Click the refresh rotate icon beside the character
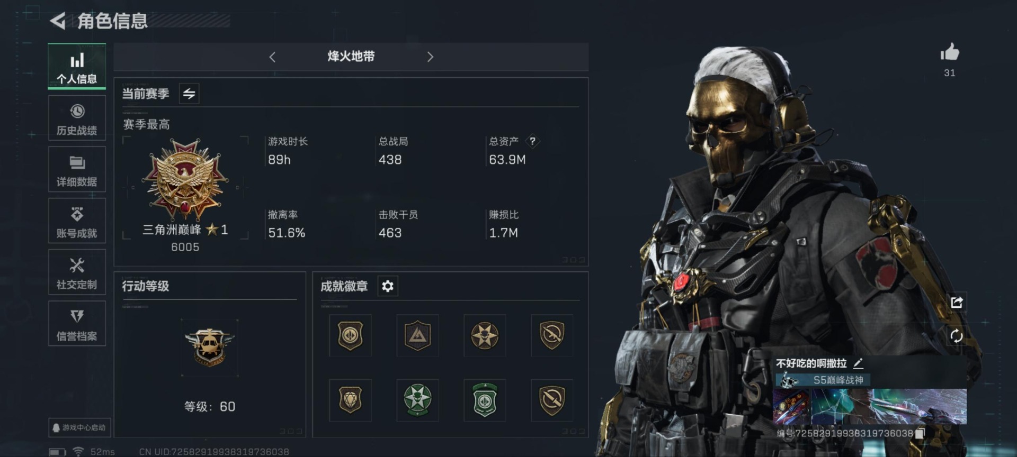 click(957, 336)
